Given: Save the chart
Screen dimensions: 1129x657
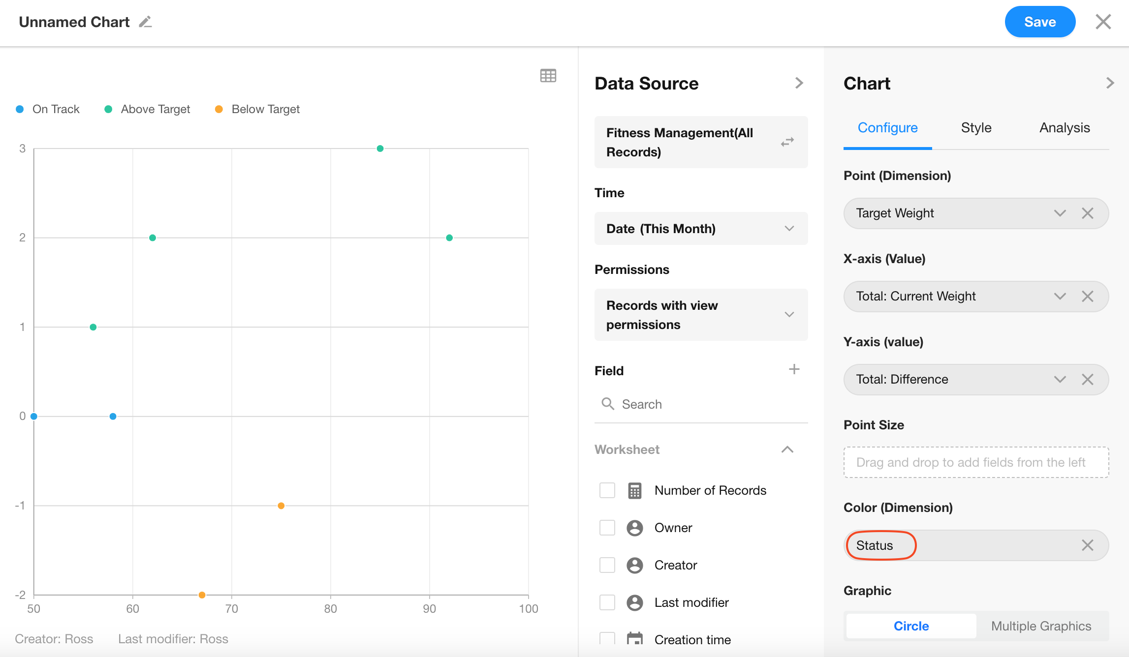Looking at the screenshot, I should click(x=1039, y=22).
